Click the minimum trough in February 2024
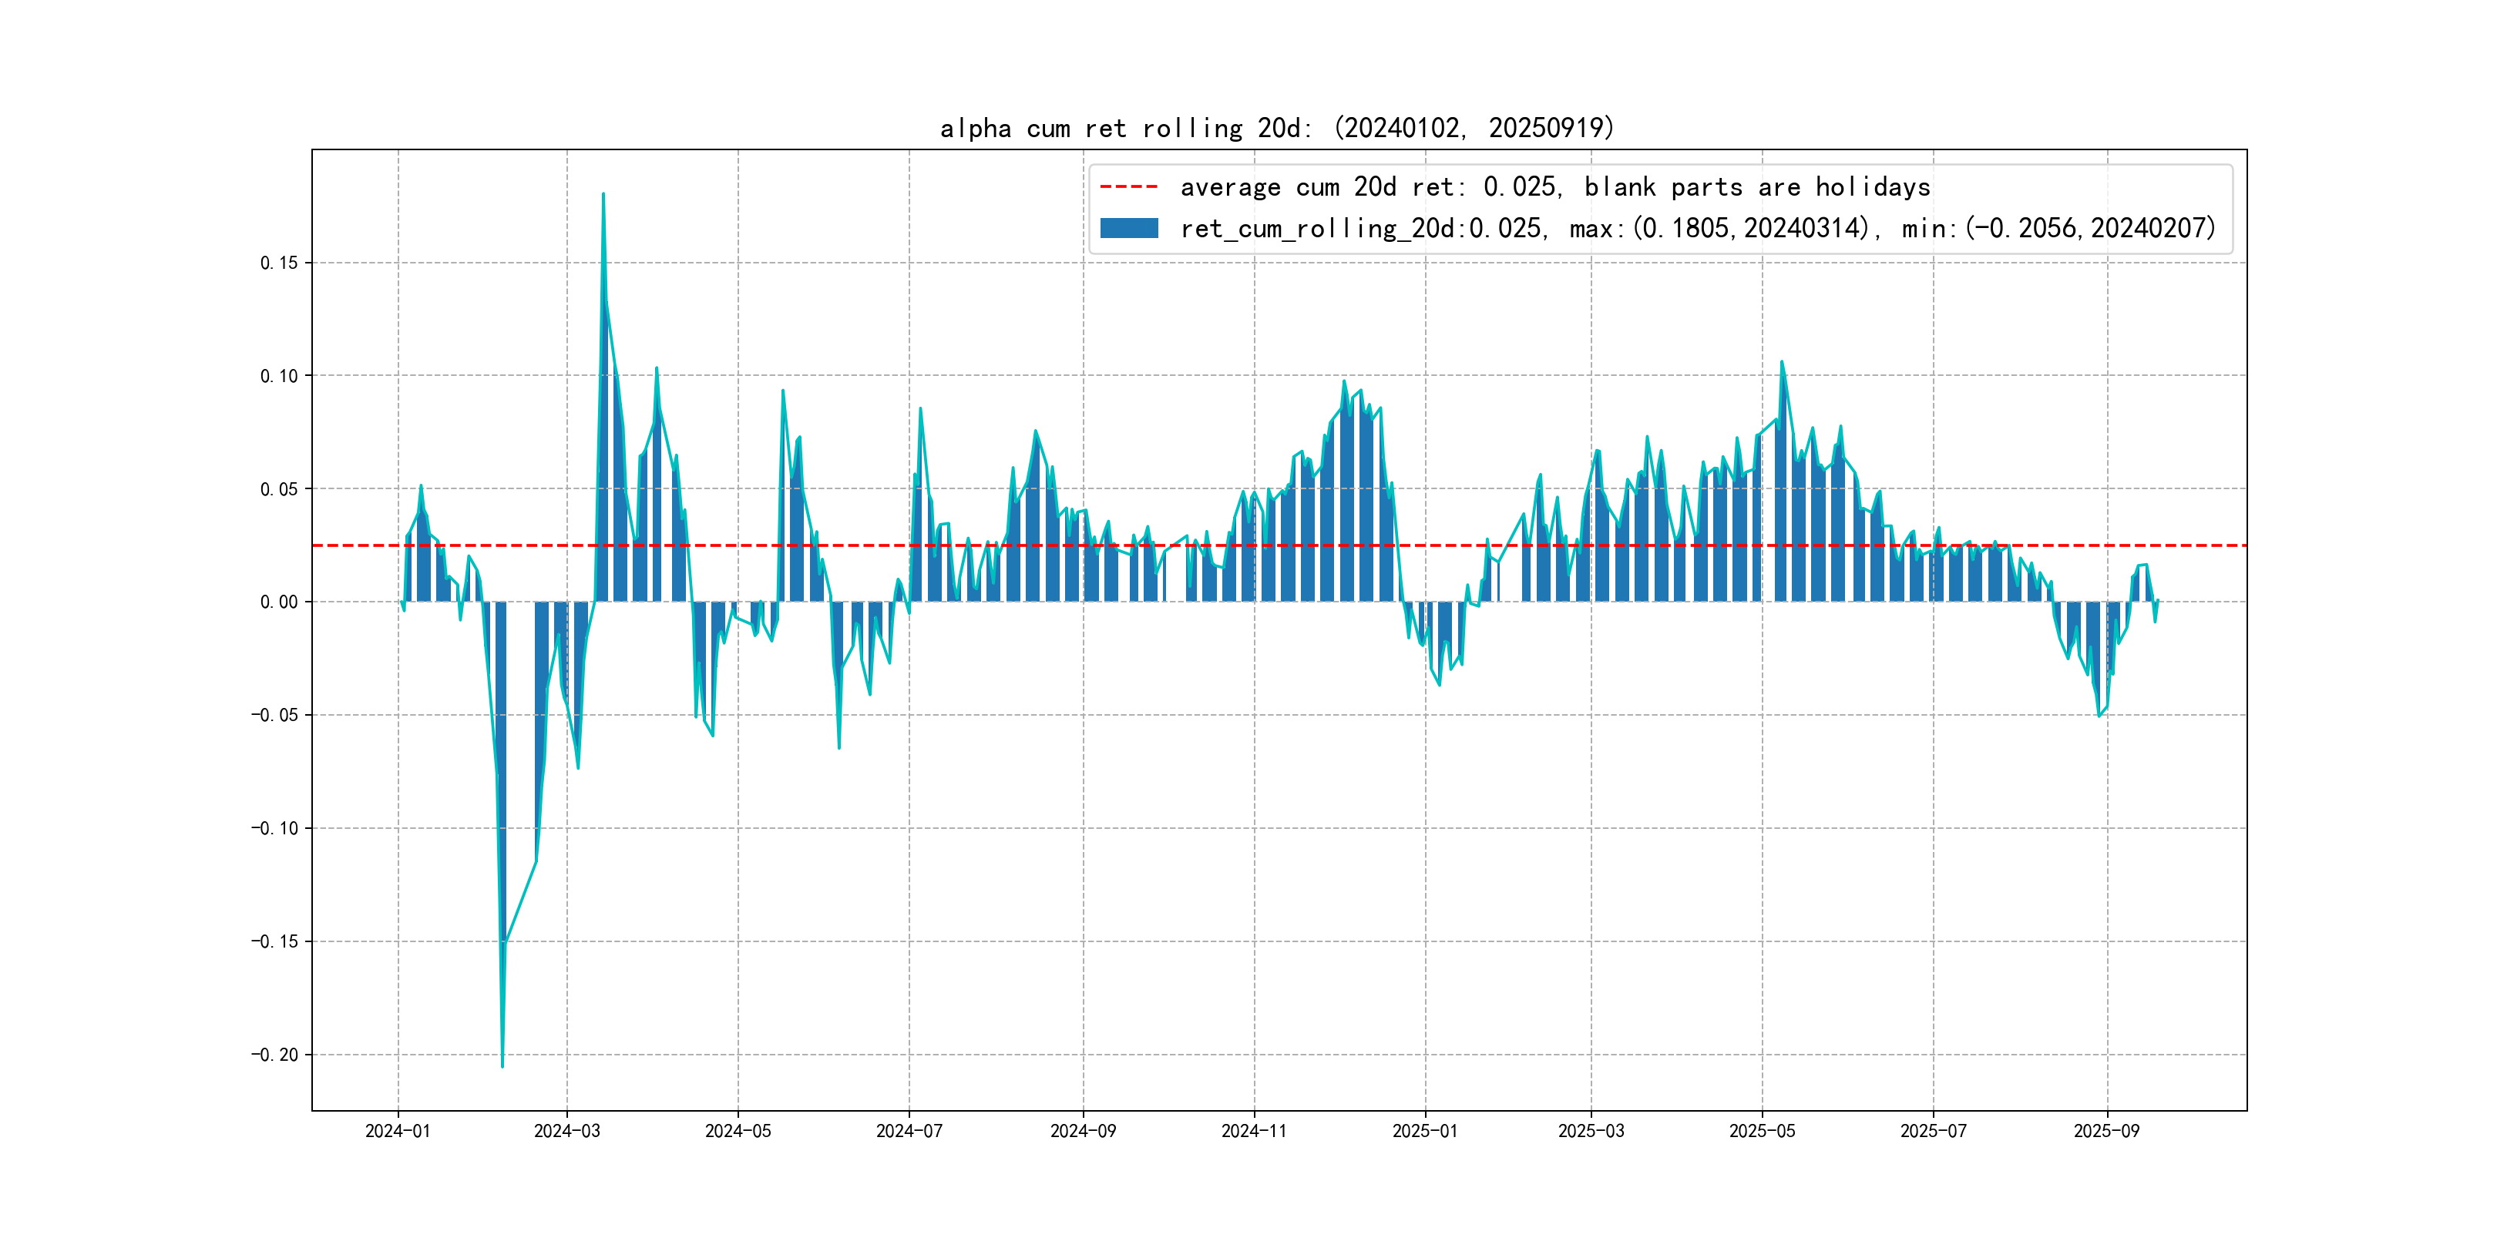The height and width of the screenshot is (1248, 2497). 502,1065
